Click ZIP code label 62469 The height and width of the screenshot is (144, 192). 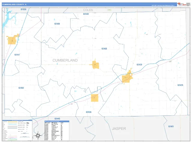(57, 24)
